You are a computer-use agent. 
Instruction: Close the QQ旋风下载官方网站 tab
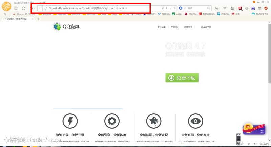[x=33, y=19]
